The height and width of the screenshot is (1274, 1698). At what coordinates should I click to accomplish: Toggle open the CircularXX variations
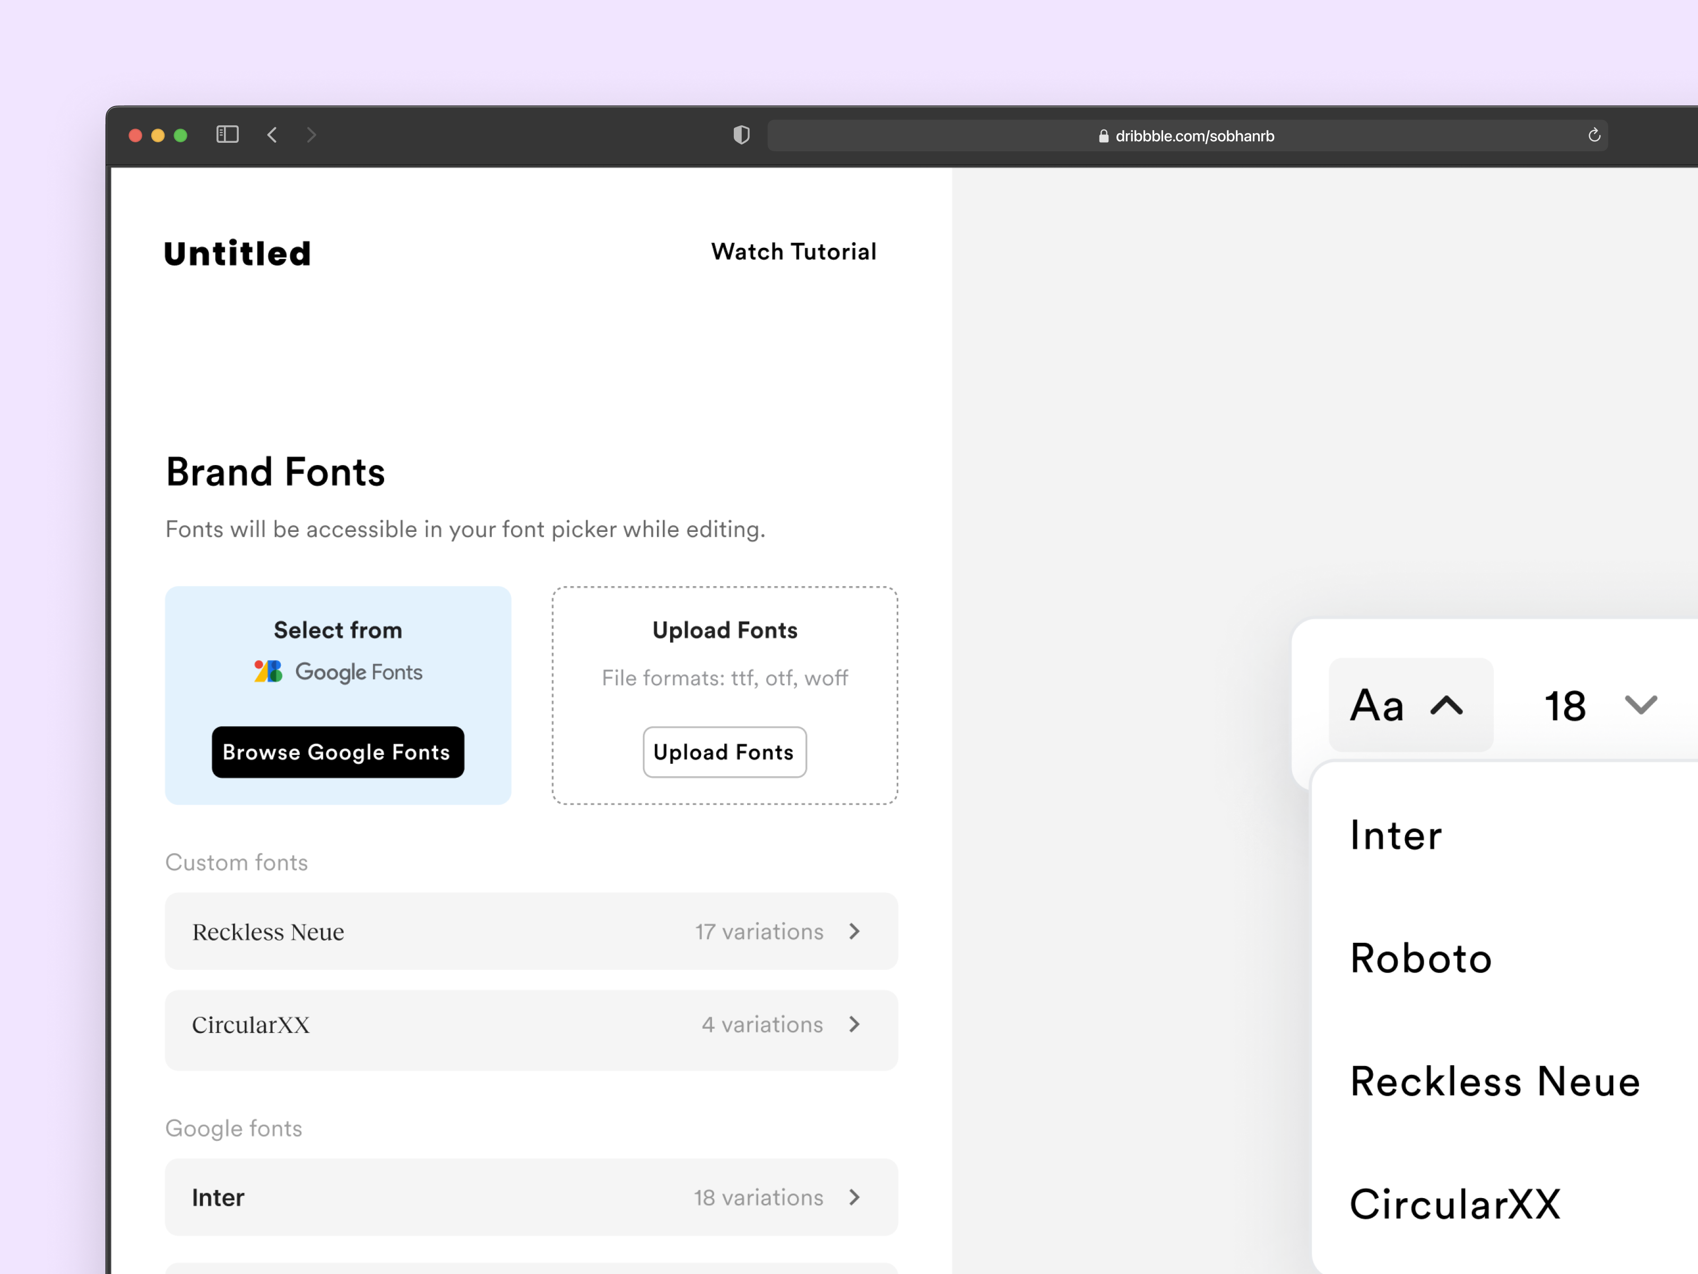coord(854,1025)
